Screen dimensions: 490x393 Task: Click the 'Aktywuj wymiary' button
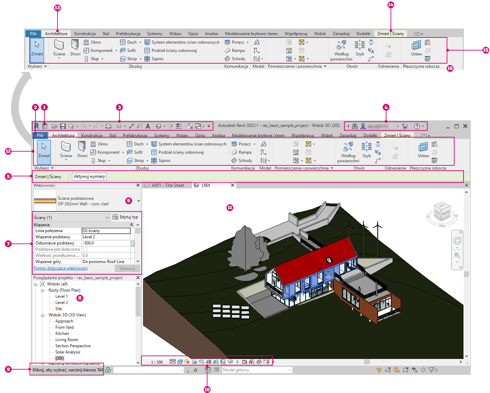pos(89,176)
